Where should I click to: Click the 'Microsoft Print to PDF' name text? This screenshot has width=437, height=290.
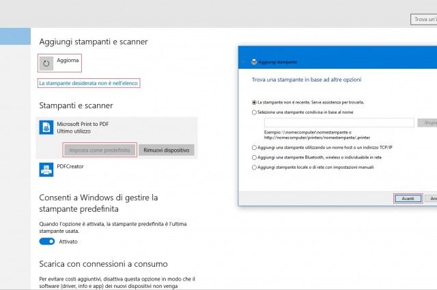click(x=83, y=124)
